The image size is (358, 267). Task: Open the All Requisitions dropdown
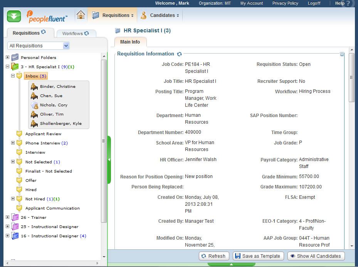click(x=66, y=46)
